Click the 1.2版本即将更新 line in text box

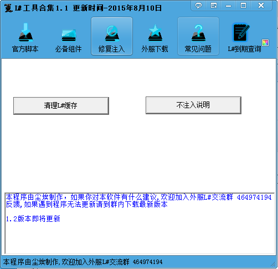33,219
